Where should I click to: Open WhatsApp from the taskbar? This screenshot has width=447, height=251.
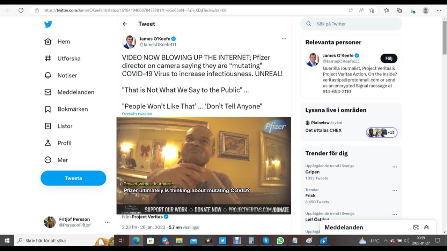click(280, 241)
